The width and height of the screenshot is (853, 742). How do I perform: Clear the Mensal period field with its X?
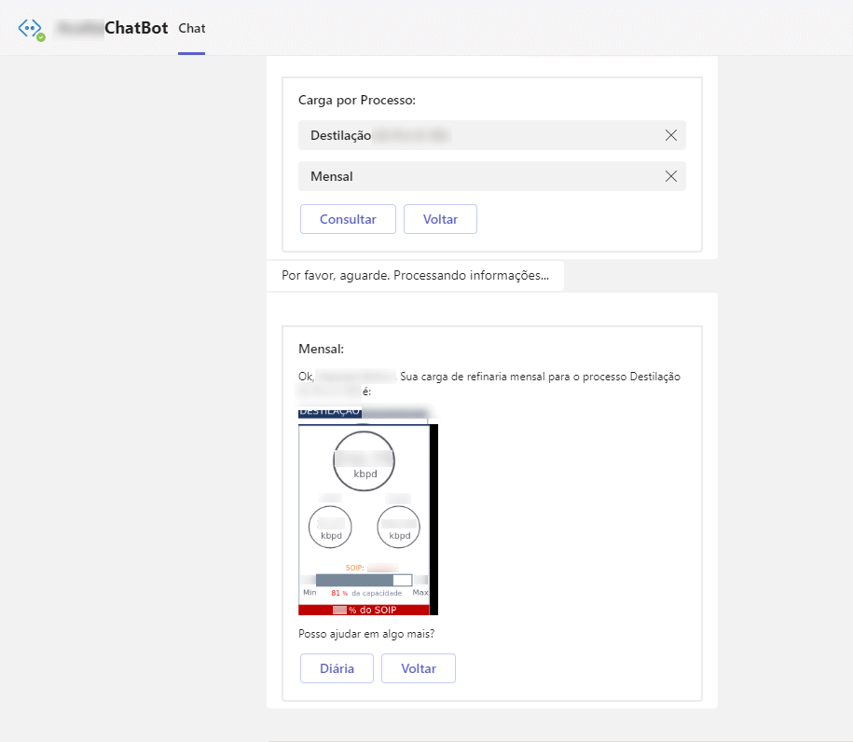pos(670,176)
